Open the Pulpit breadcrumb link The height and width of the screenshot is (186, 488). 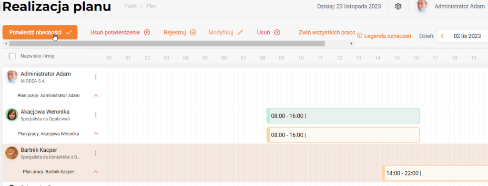(131, 6)
